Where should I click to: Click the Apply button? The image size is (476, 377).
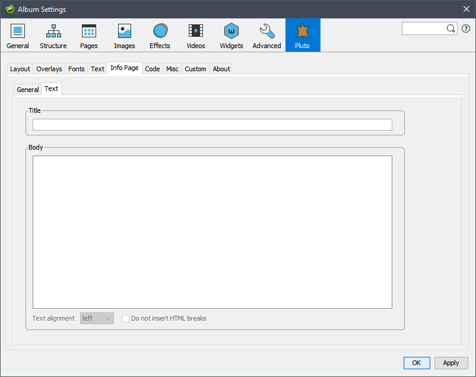(451, 363)
